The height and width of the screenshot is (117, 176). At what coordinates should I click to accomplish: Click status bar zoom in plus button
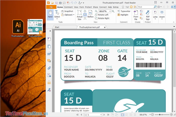click(171, 114)
